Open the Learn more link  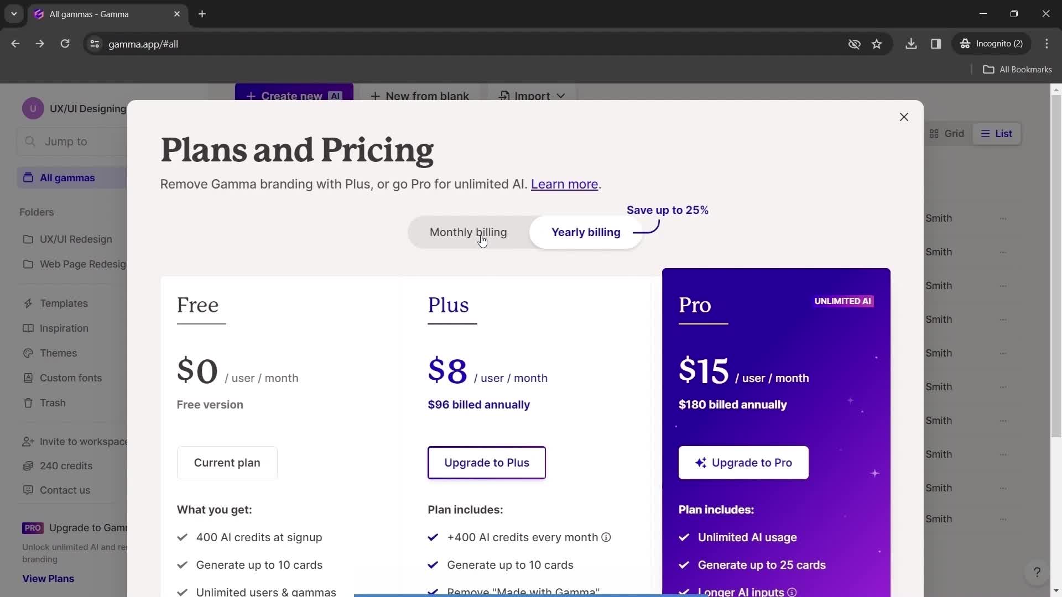(x=564, y=184)
